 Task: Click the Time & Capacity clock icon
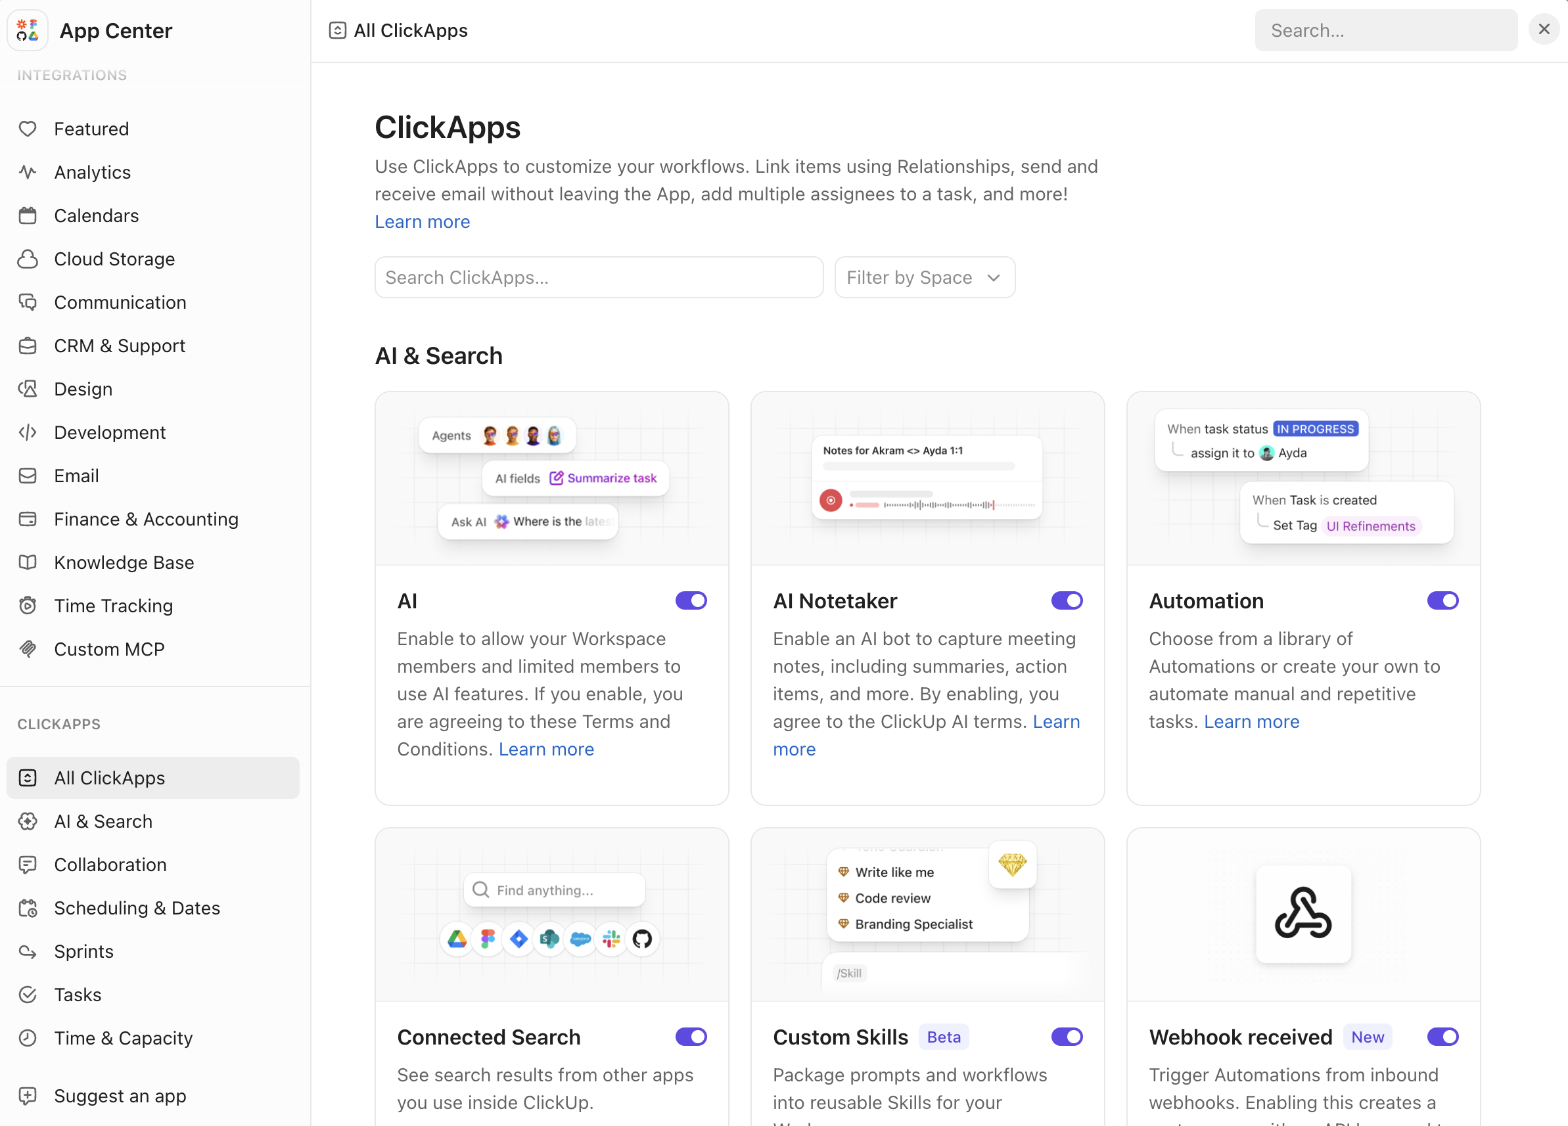[x=28, y=1038]
